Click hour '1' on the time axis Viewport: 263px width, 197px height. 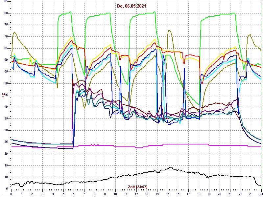click(22, 194)
